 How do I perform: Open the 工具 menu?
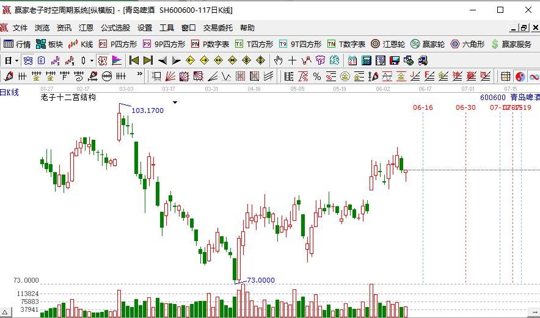167,28
